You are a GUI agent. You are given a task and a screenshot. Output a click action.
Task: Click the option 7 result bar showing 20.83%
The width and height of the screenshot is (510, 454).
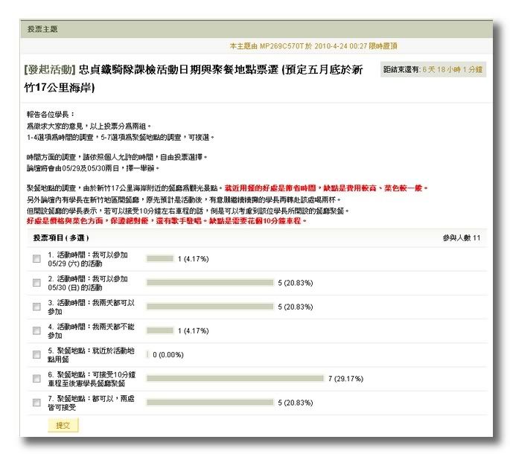pyautogui.click(x=211, y=402)
